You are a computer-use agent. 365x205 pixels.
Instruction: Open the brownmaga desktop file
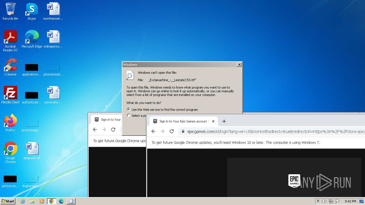[31, 126]
